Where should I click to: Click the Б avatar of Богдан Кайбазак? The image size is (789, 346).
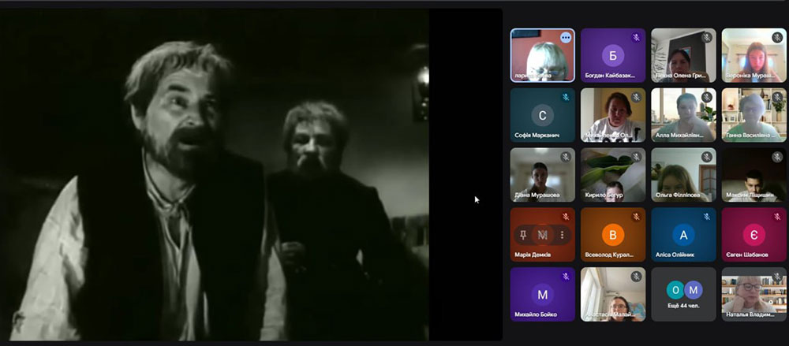tap(613, 55)
